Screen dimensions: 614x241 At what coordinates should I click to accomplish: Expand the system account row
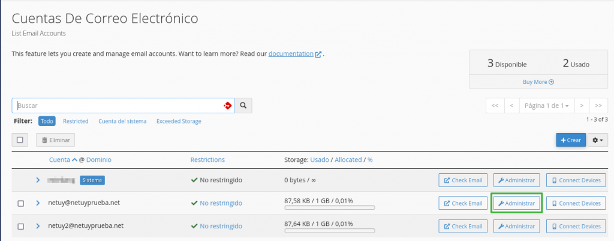pos(37,180)
